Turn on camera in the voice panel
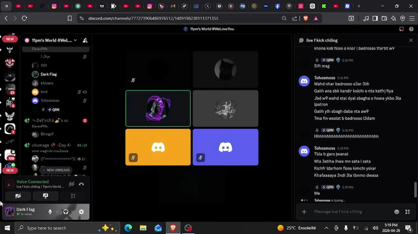Screen dimensions: 418x234 (x=18, y=196)
